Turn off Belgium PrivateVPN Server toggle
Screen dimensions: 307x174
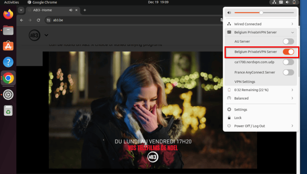288,52
